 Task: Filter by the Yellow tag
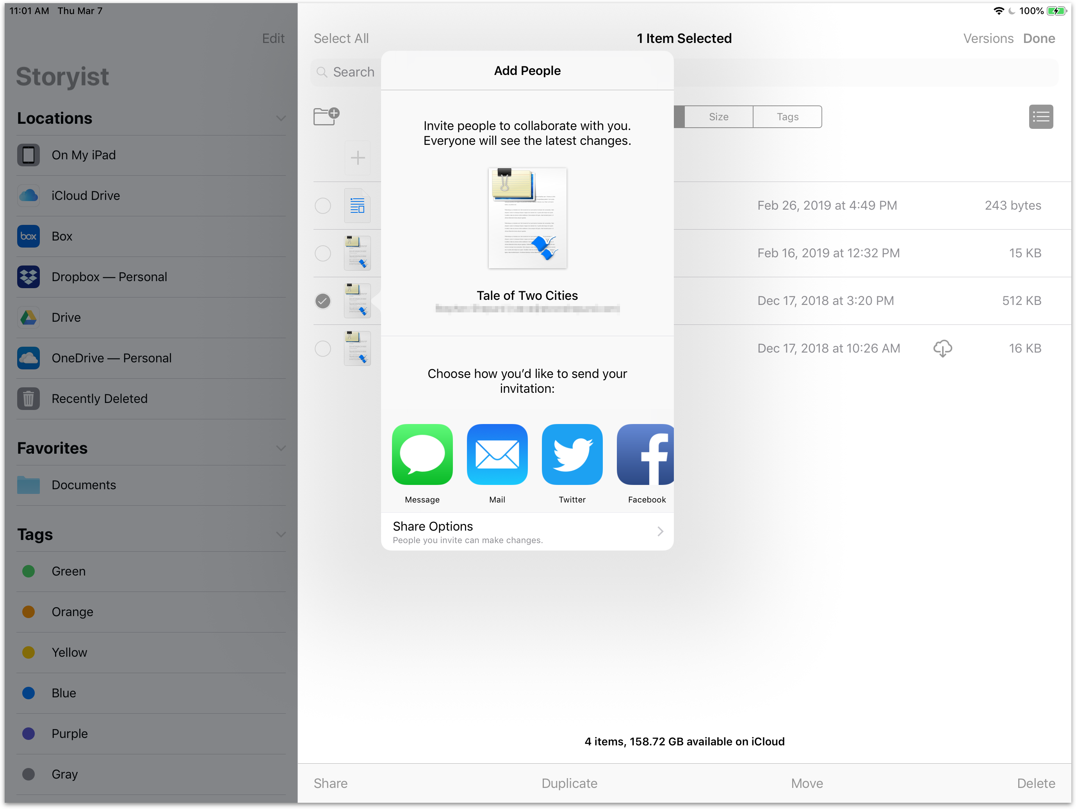pos(151,652)
